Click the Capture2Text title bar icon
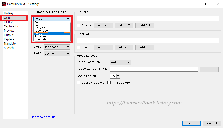The width and height of the screenshot is (223, 128). click(x=4, y=4)
